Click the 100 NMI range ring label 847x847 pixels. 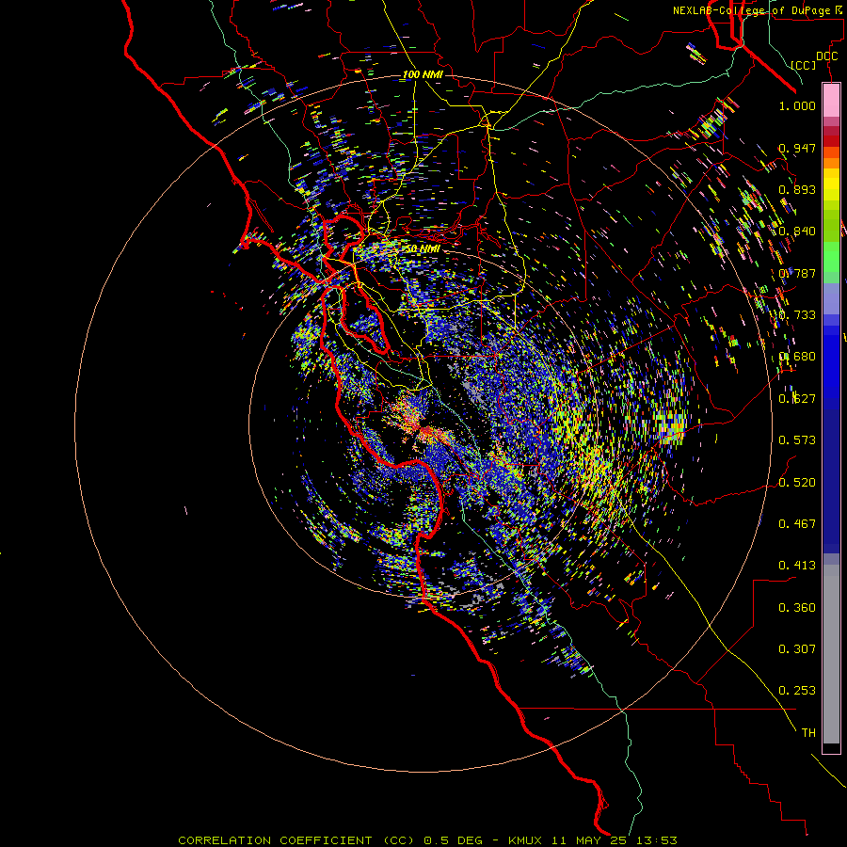tap(423, 74)
